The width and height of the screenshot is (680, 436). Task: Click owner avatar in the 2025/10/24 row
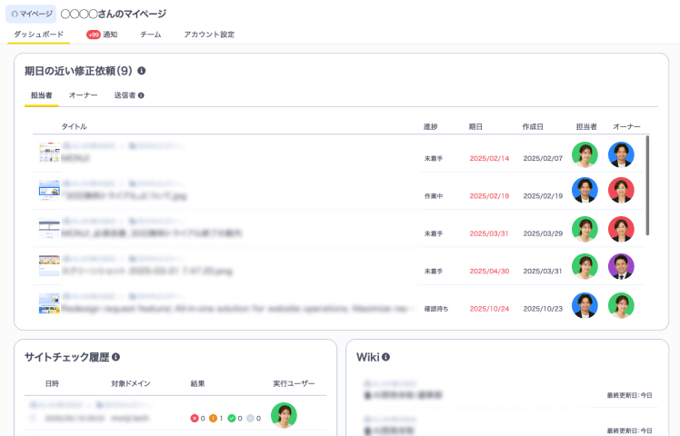pyautogui.click(x=621, y=305)
